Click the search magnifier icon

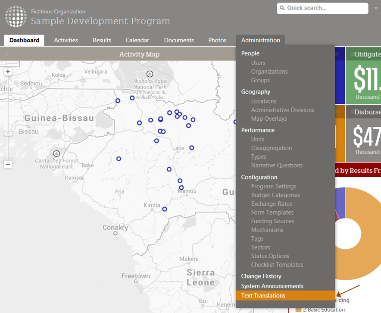(282, 8)
